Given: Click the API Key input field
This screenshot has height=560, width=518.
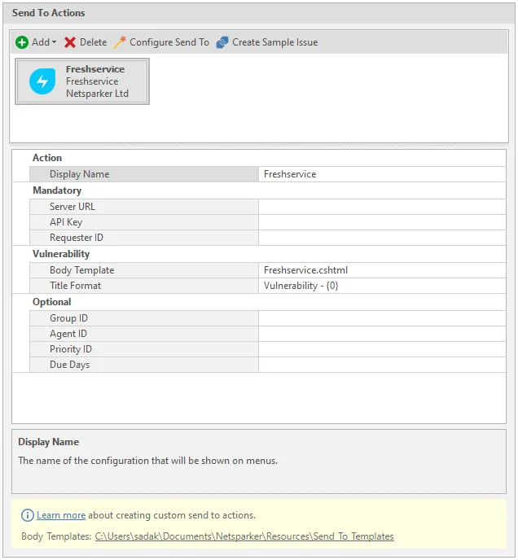Looking at the screenshot, I should point(382,222).
